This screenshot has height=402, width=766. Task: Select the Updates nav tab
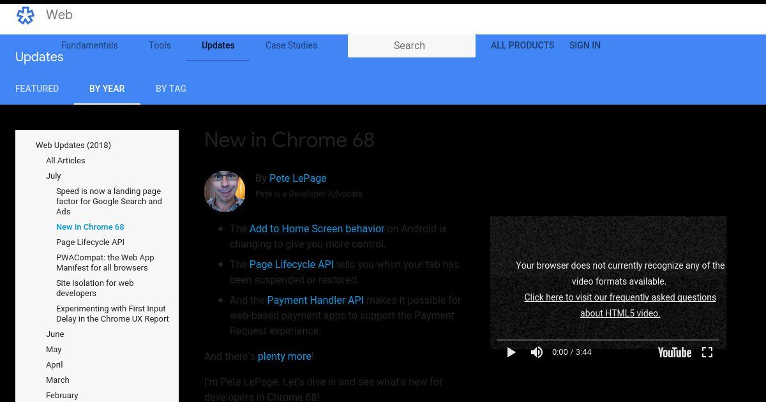(x=218, y=45)
